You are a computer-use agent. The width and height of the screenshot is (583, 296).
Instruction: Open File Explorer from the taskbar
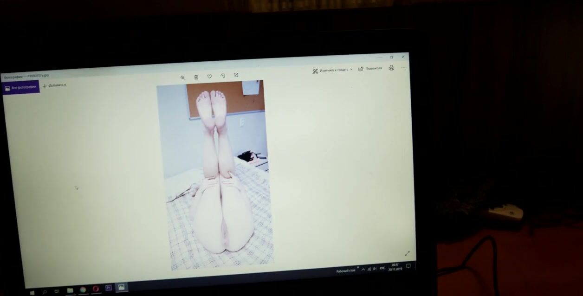pos(70,290)
